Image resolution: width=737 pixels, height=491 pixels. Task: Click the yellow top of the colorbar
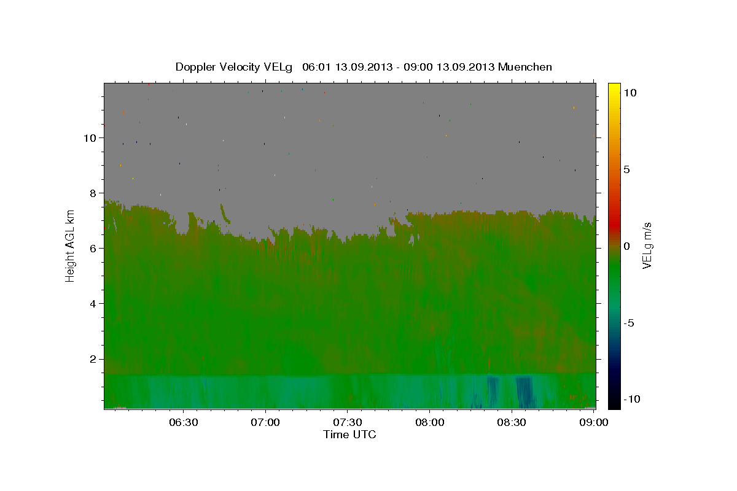(614, 89)
